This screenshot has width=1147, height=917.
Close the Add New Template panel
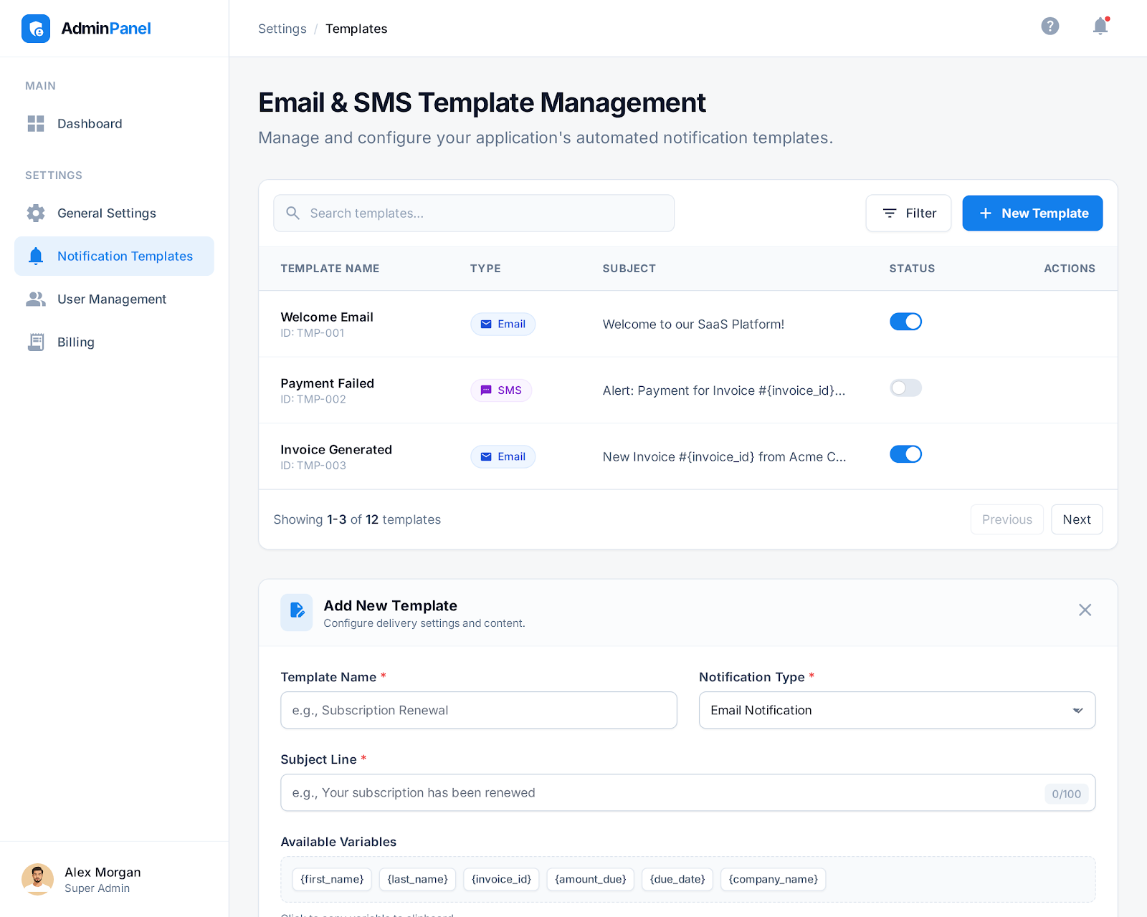(1085, 610)
